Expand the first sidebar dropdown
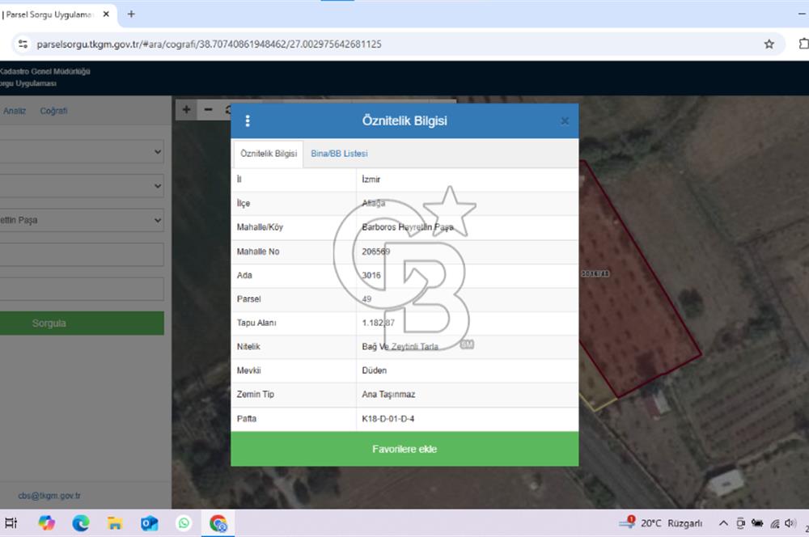Screen dimensions: 809x537 (x=82, y=152)
